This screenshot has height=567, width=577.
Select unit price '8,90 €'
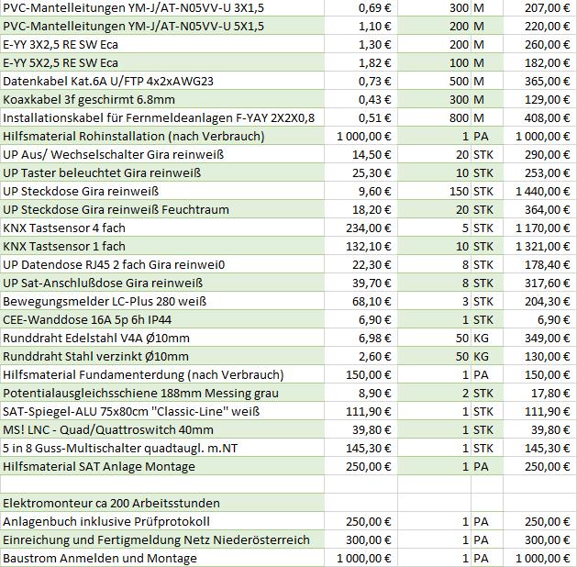(374, 394)
